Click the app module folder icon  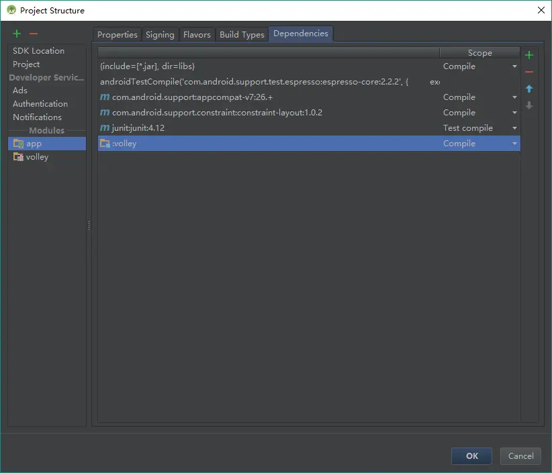pyautogui.click(x=18, y=144)
